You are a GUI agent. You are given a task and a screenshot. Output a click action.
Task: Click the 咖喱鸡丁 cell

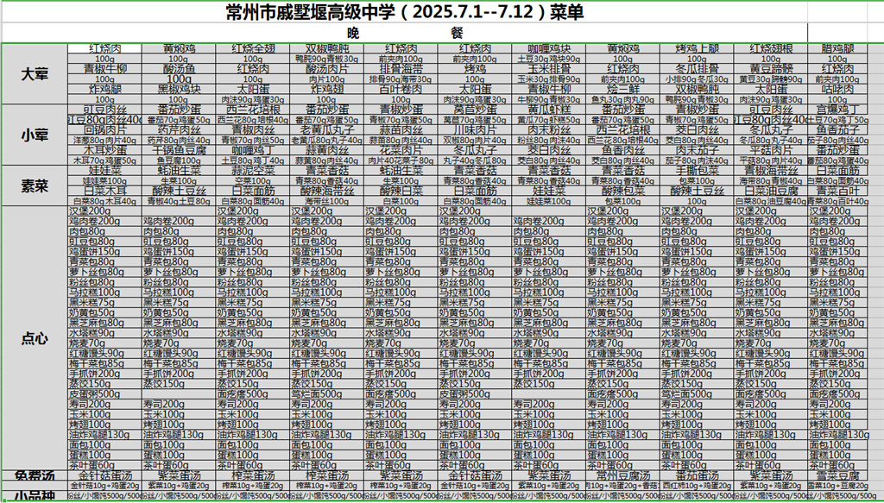coord(253,150)
